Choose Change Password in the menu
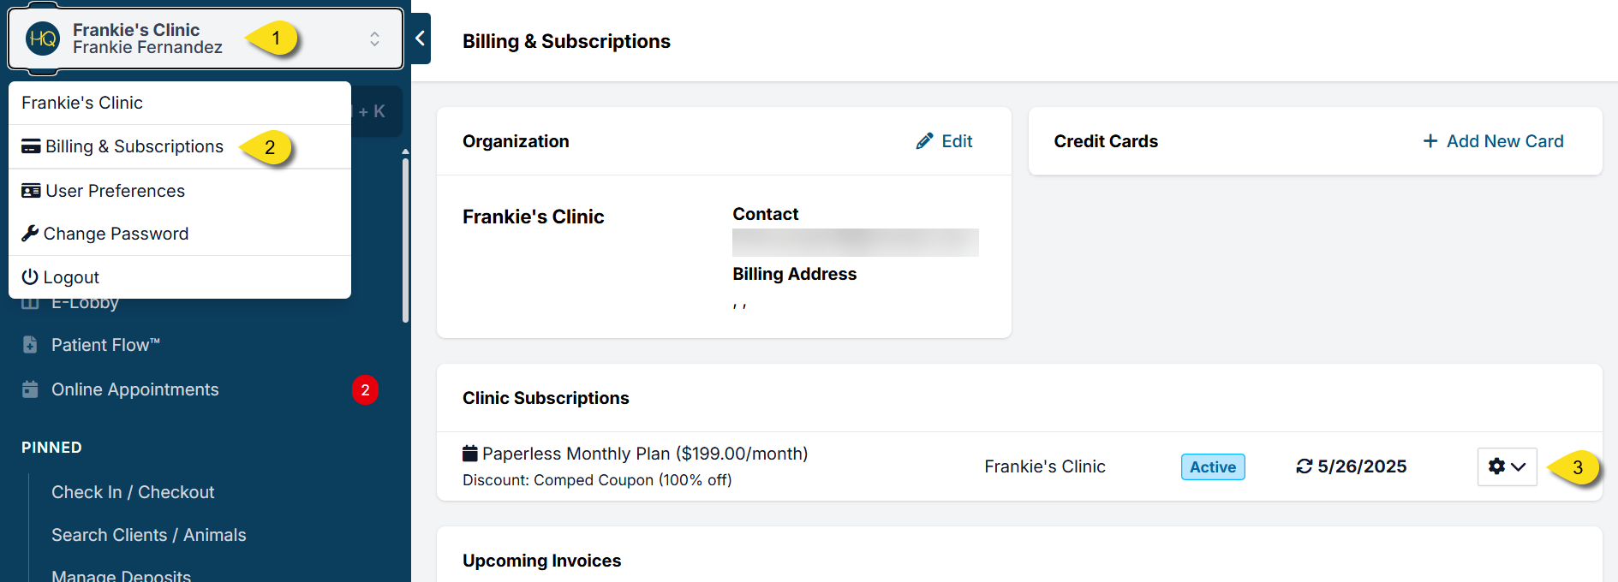Screen dimensions: 1618x582 (116, 234)
